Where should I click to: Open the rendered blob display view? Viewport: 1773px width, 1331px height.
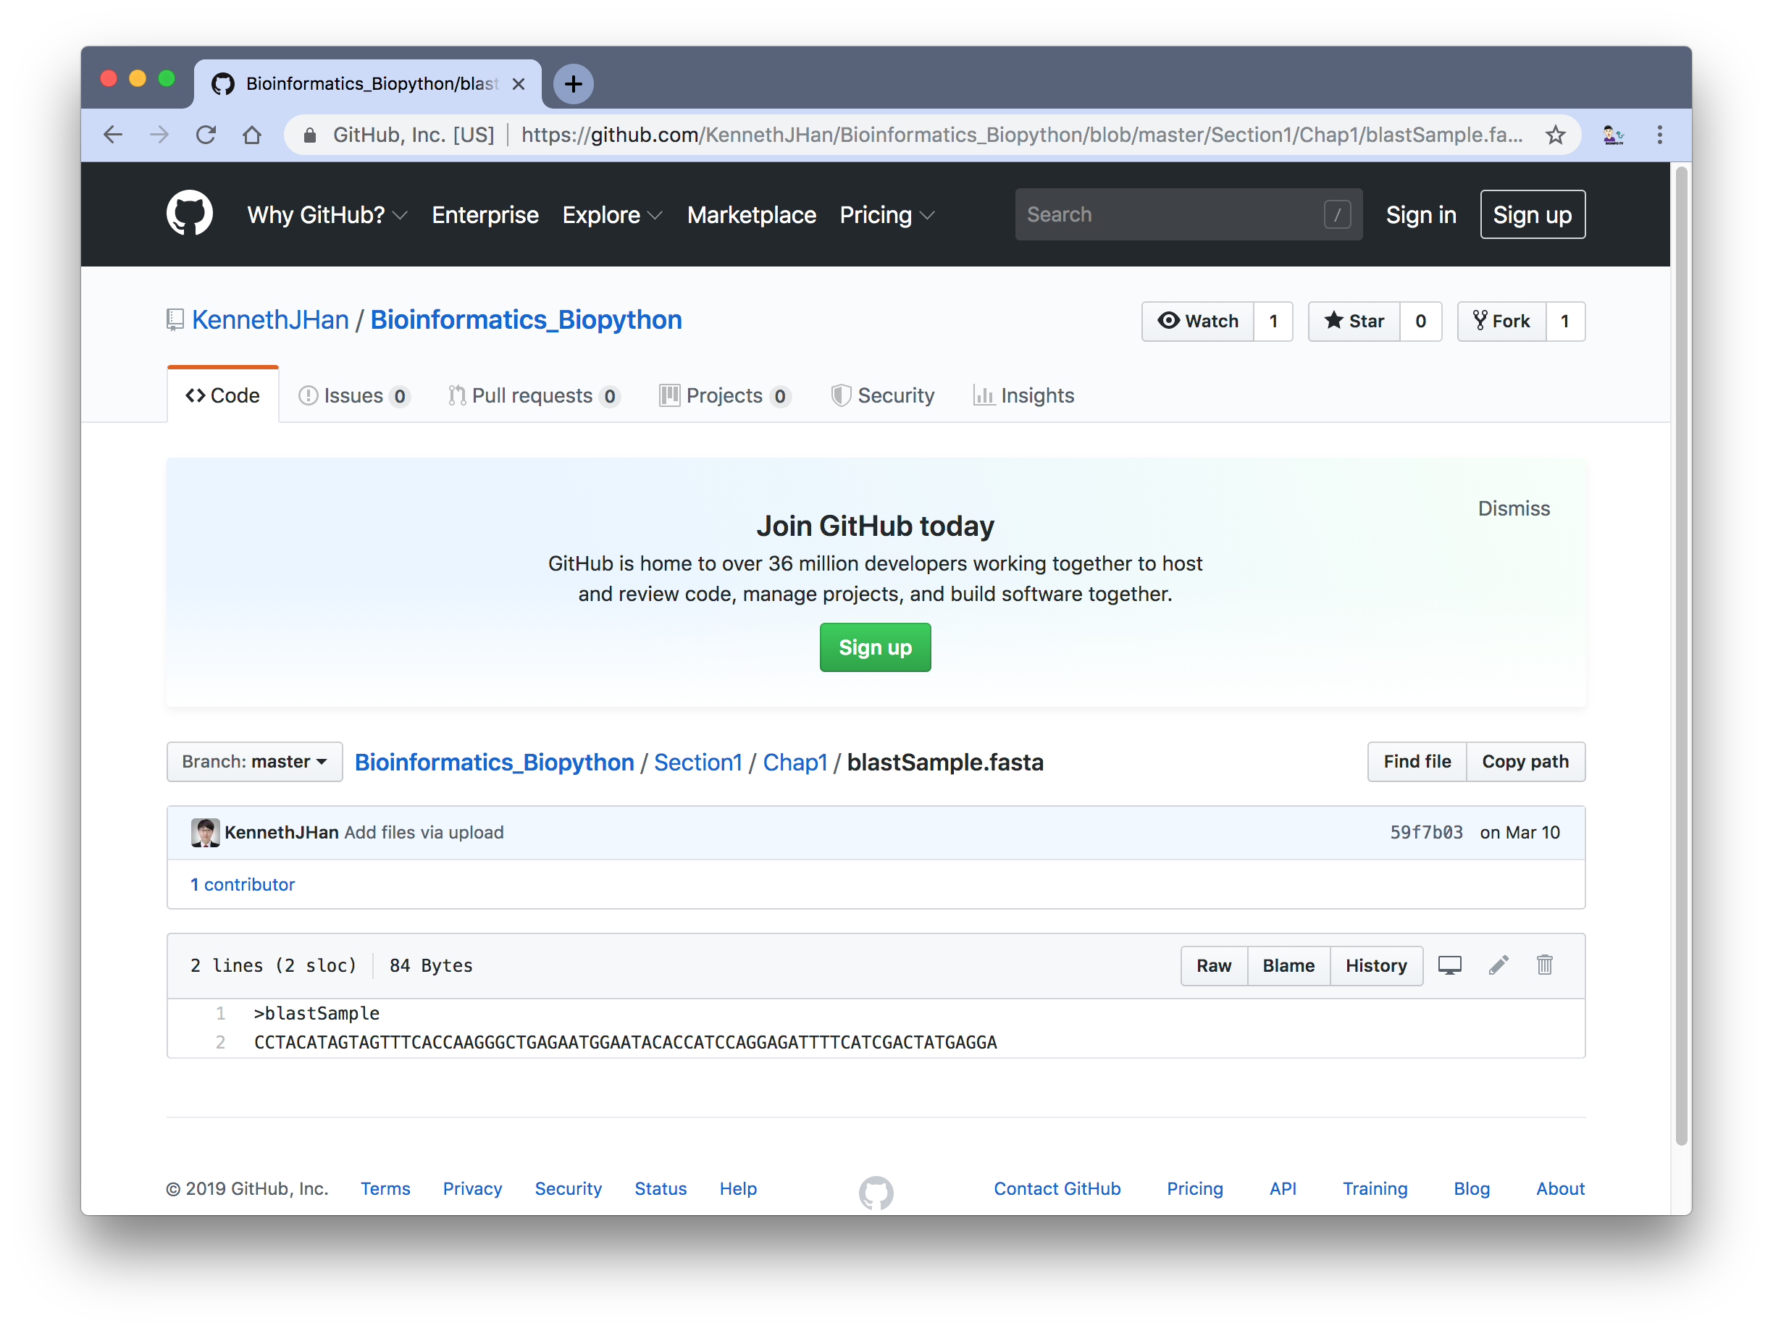pyautogui.click(x=1449, y=965)
